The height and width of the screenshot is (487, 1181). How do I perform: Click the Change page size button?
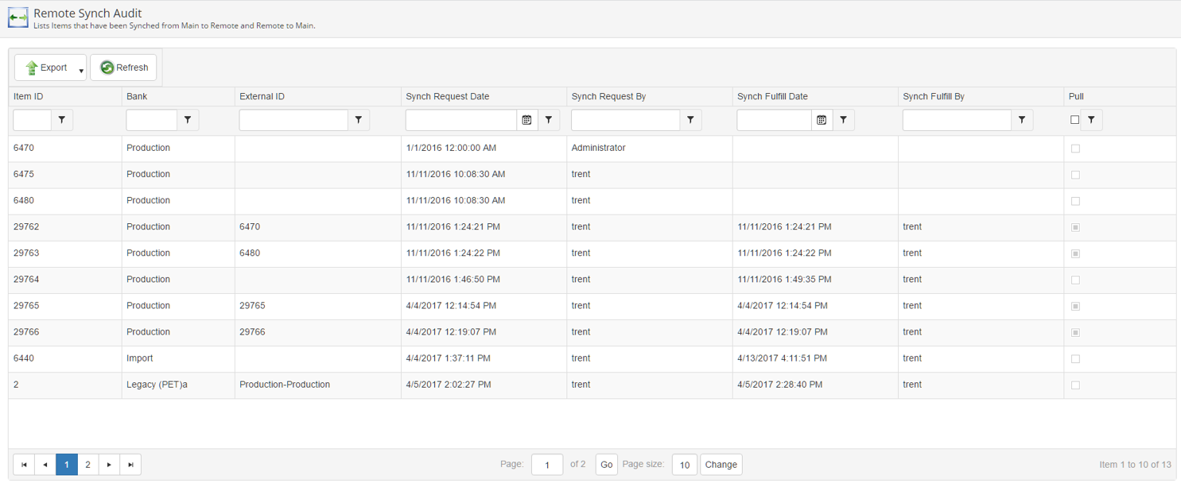pos(721,465)
